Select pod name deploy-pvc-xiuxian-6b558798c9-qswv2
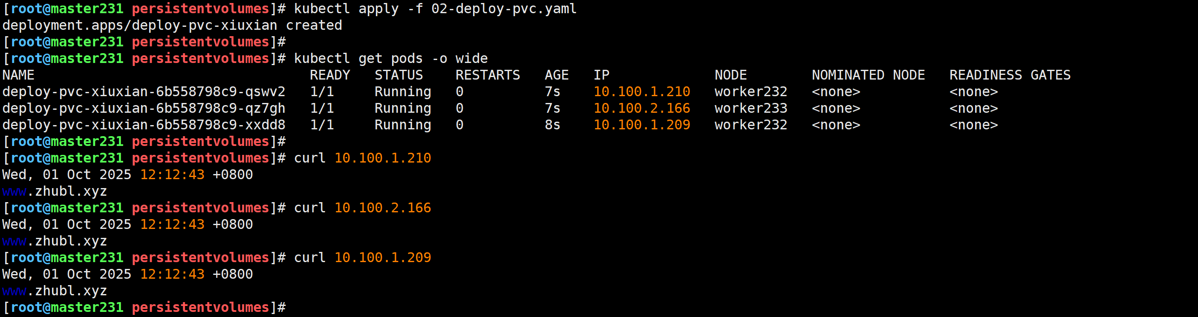1198x317 pixels. coord(144,92)
